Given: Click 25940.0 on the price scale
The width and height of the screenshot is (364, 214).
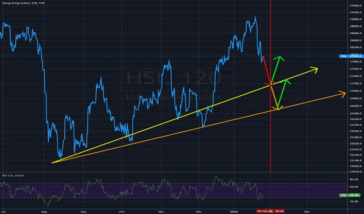Looking at the screenshot, I should coord(356,131).
